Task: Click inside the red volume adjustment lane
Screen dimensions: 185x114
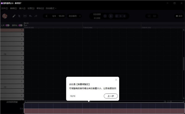Action: tap(104, 111)
